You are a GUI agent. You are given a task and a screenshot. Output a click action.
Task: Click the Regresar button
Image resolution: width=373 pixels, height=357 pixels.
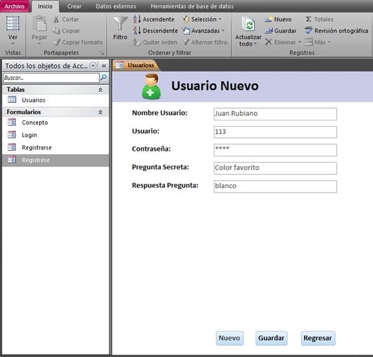click(318, 338)
